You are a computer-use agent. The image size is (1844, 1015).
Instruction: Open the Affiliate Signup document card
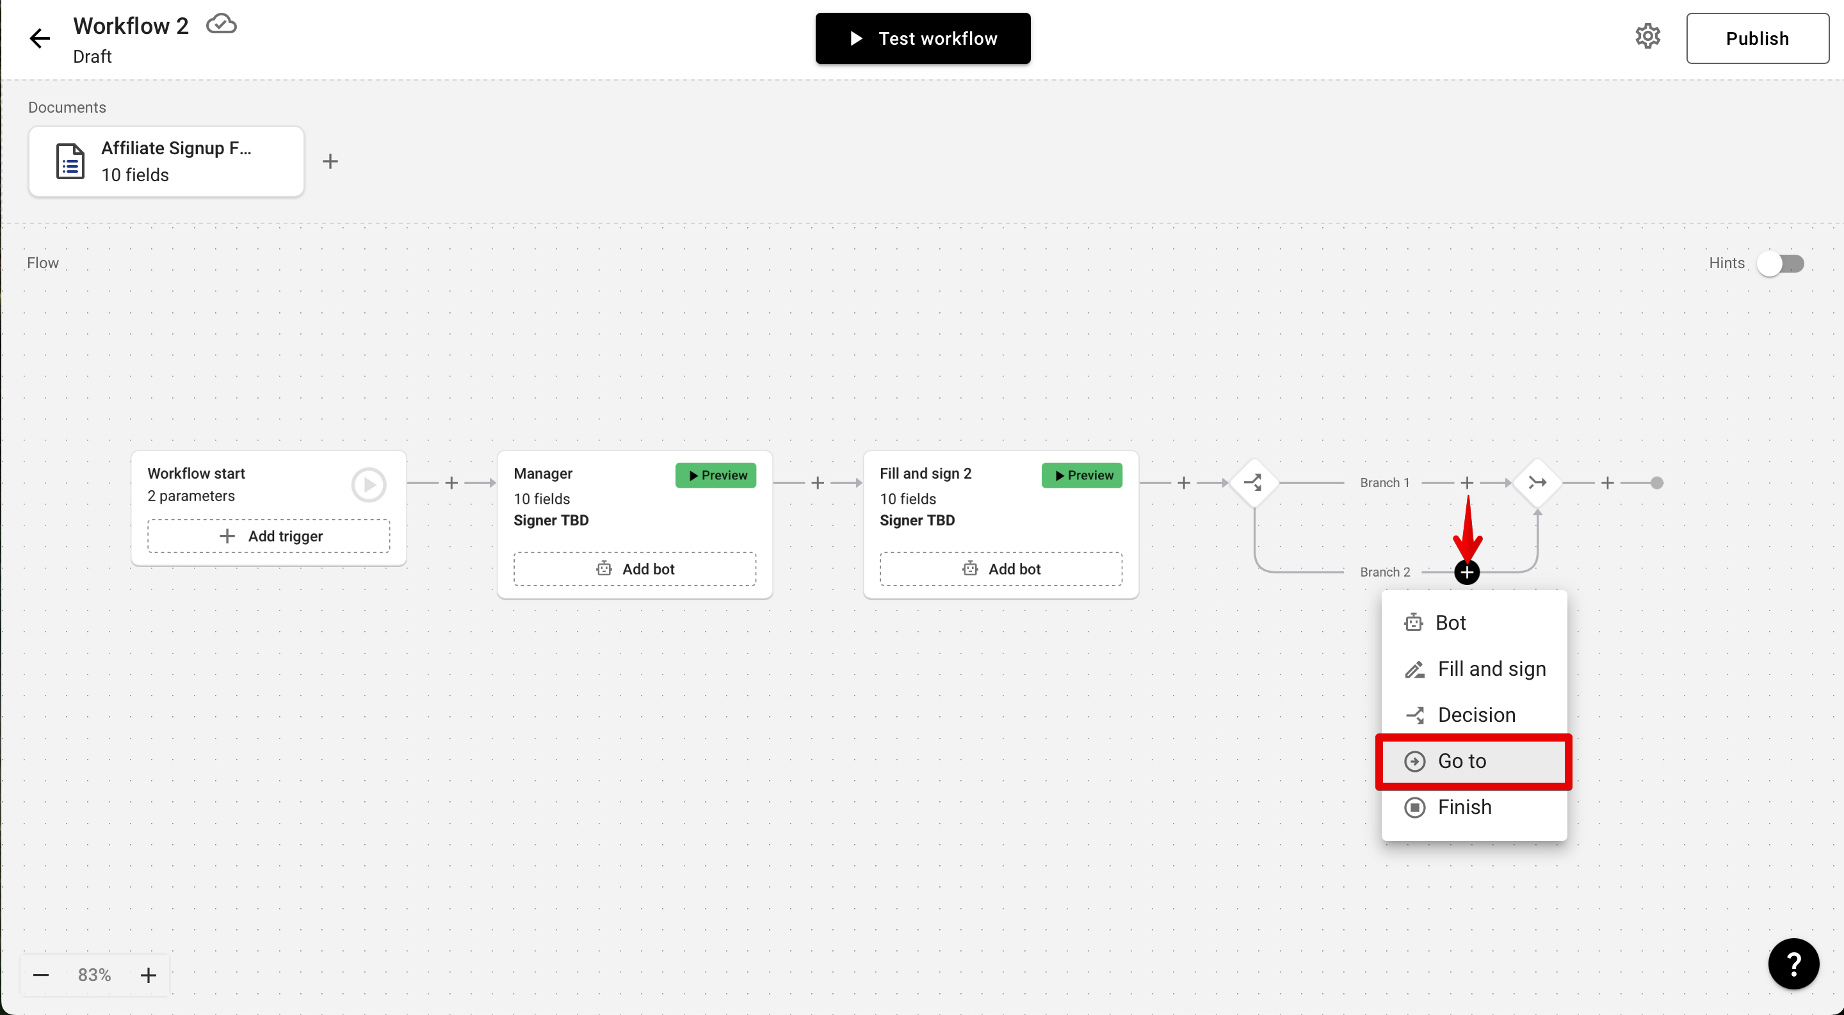166,160
